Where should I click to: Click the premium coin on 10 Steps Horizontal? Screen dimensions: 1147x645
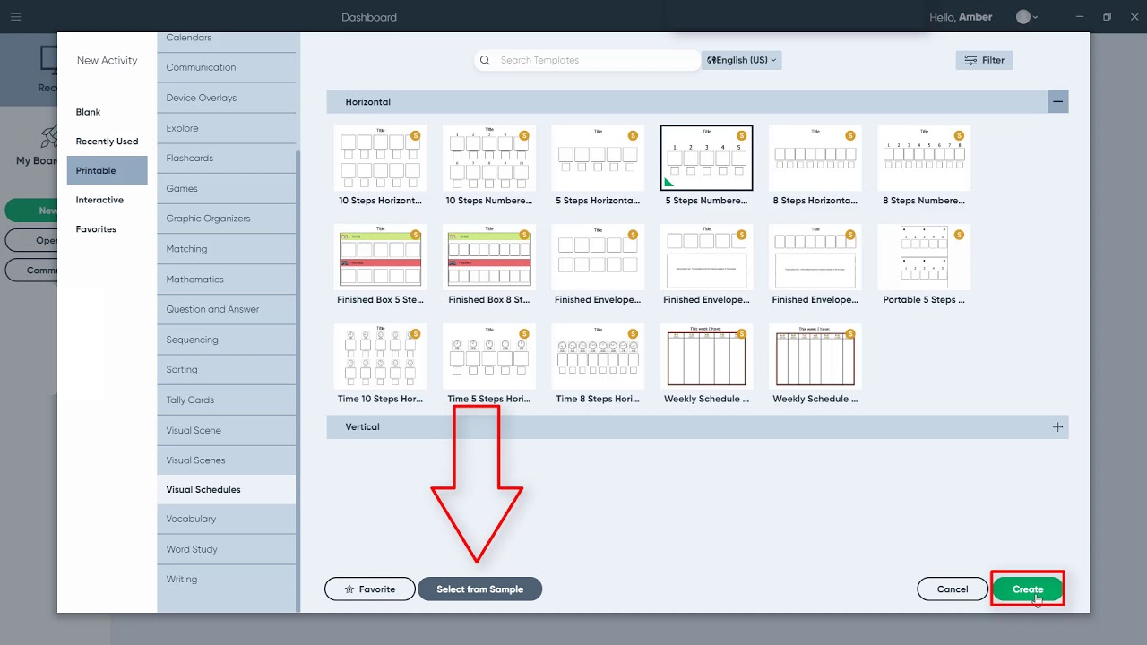[415, 135]
